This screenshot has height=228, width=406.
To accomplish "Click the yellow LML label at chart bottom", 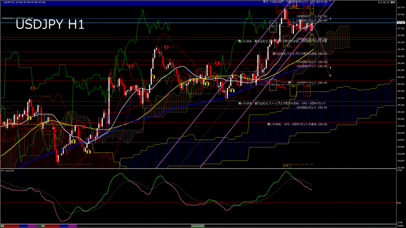I will click(285, 165).
